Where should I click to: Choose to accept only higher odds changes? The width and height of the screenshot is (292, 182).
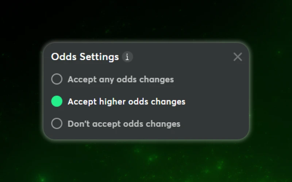click(x=57, y=102)
